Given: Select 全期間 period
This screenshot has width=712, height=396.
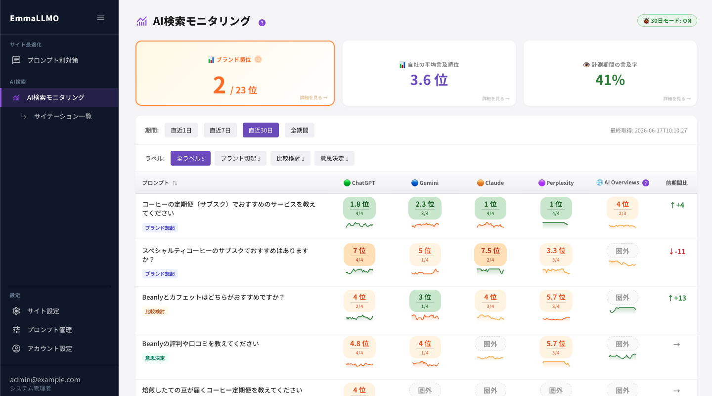Looking at the screenshot, I should click(300, 130).
